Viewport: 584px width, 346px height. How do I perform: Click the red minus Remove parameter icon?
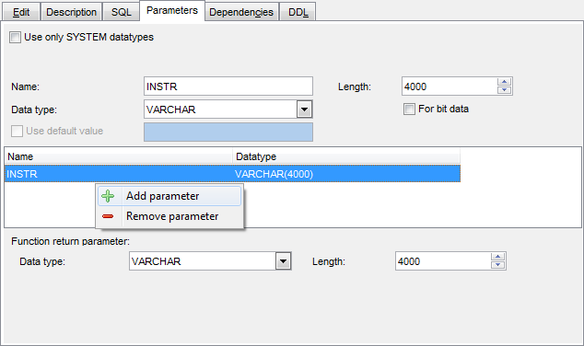(x=108, y=216)
